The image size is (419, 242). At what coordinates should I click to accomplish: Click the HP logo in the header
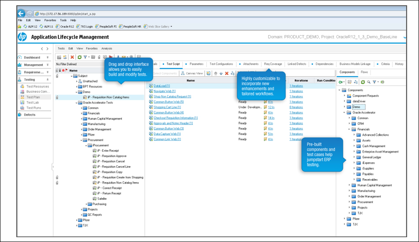click(22, 37)
